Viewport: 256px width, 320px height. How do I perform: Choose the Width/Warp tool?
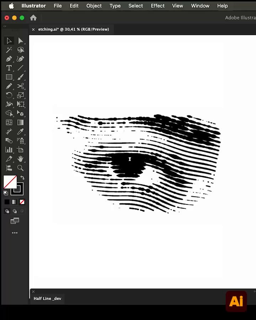coord(9,104)
